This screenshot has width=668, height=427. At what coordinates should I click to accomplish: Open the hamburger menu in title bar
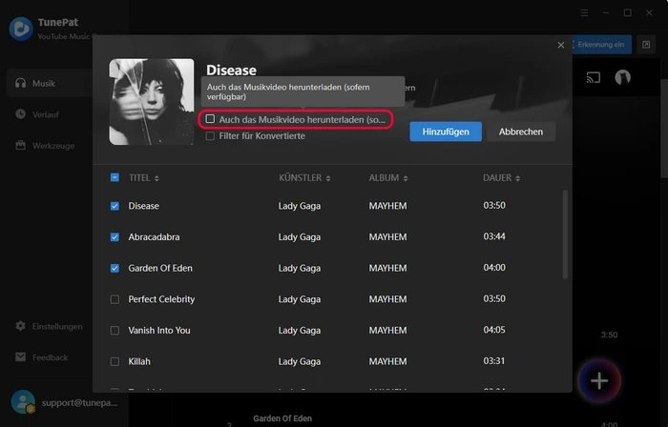pyautogui.click(x=584, y=12)
